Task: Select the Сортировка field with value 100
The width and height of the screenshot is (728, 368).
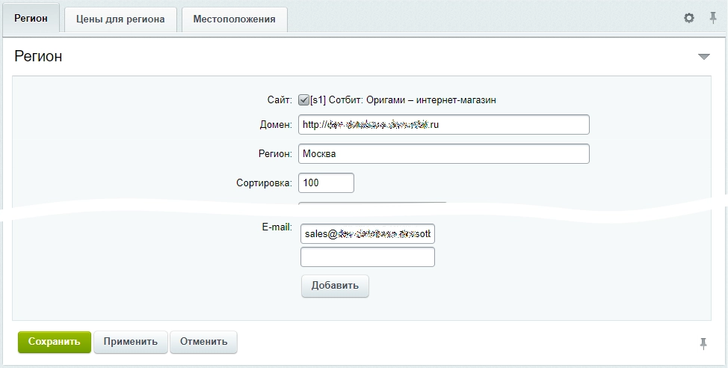Action: (326, 183)
